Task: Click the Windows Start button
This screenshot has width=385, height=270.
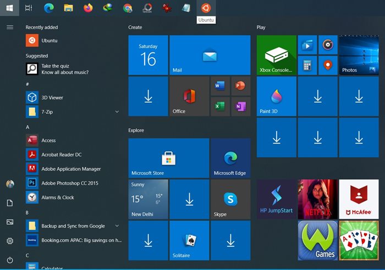Action: 9,8
